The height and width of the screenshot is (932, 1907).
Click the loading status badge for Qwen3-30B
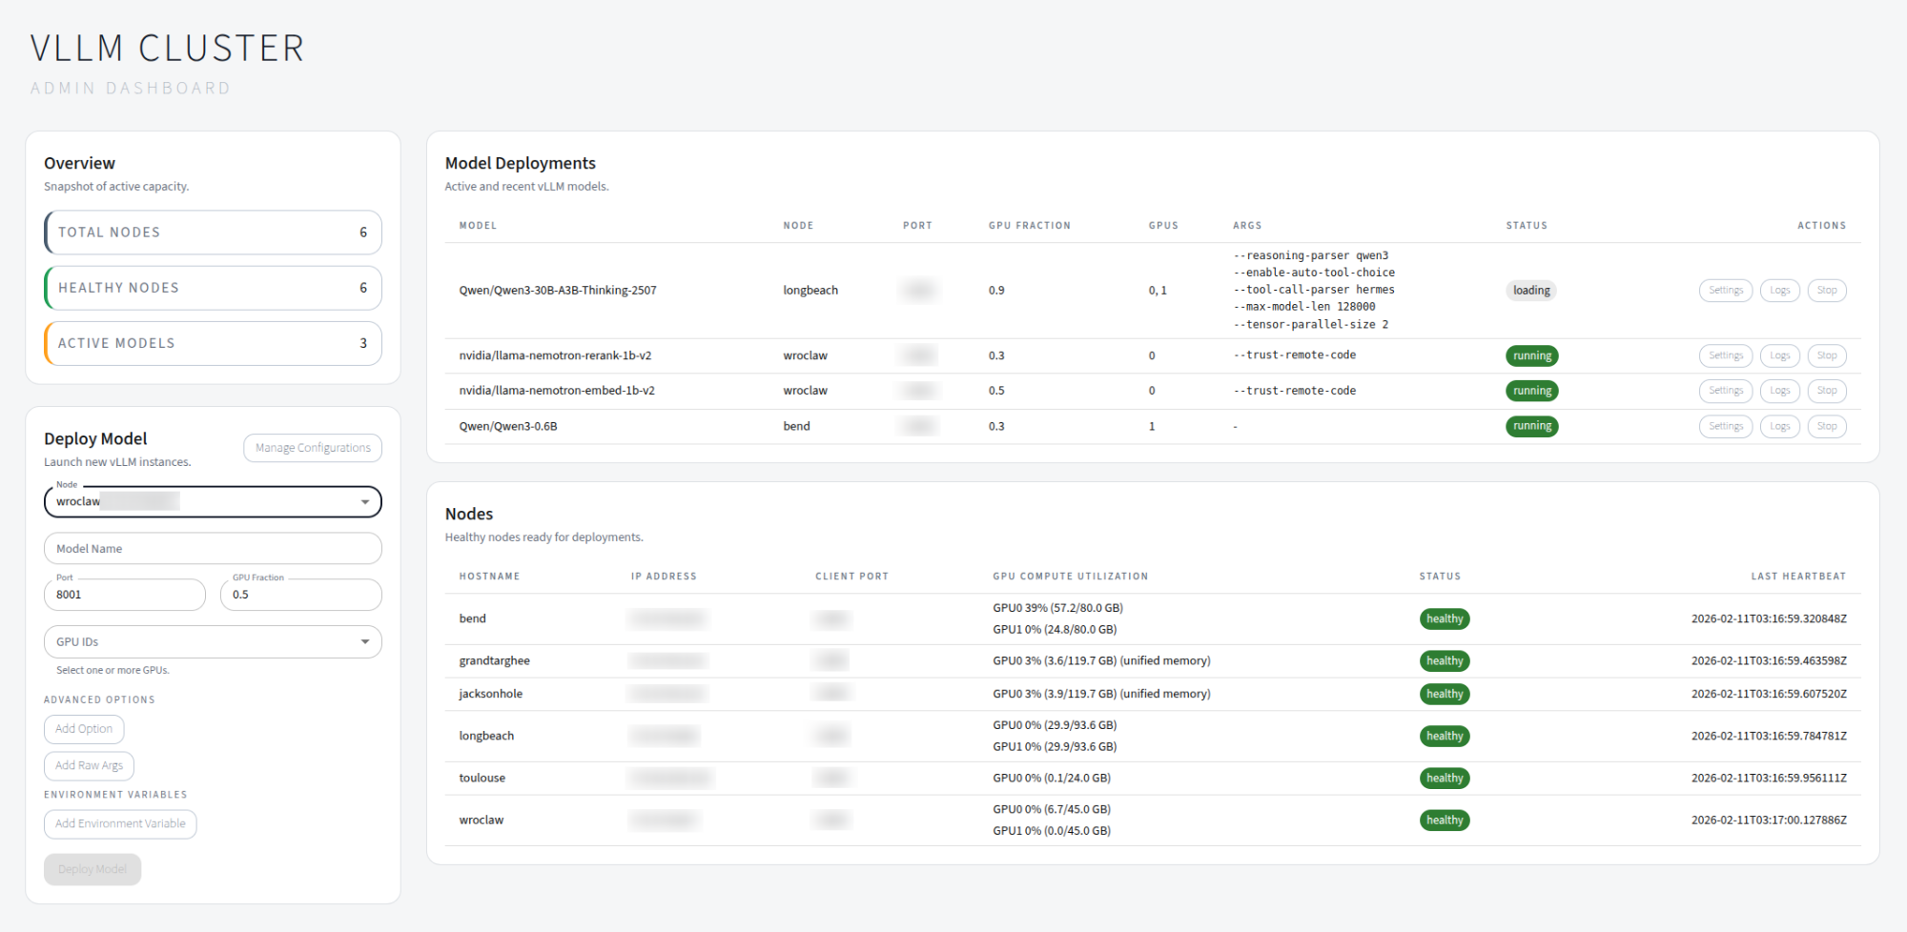(1531, 291)
